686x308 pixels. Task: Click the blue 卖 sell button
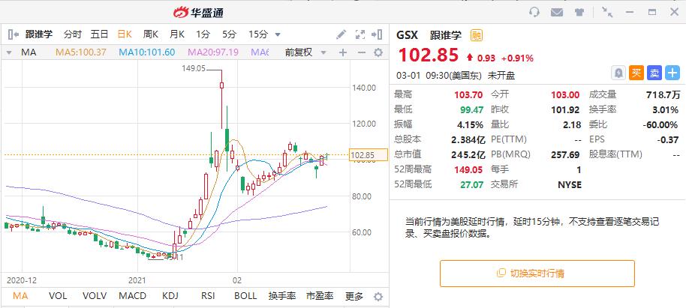click(654, 73)
